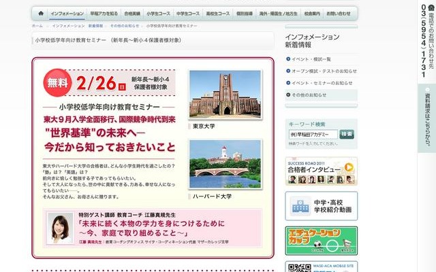Click the 特別ゲスト講師 教育コーチ 江藤真規先生 line
This screenshot has height=272, width=436.
(x=127, y=215)
